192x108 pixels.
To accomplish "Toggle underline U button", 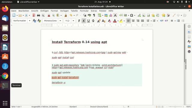I will point(88,21).
